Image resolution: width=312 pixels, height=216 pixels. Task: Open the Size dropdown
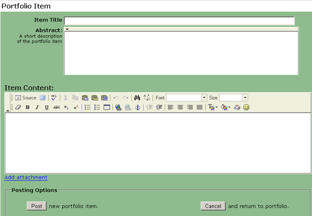point(245,98)
